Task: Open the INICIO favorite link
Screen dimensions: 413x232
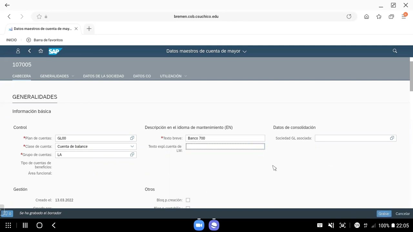Action: pyautogui.click(x=11, y=40)
